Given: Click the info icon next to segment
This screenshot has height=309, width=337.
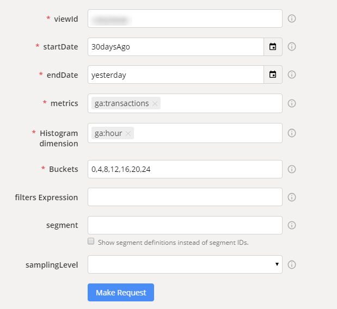Looking at the screenshot, I should click(x=291, y=225).
